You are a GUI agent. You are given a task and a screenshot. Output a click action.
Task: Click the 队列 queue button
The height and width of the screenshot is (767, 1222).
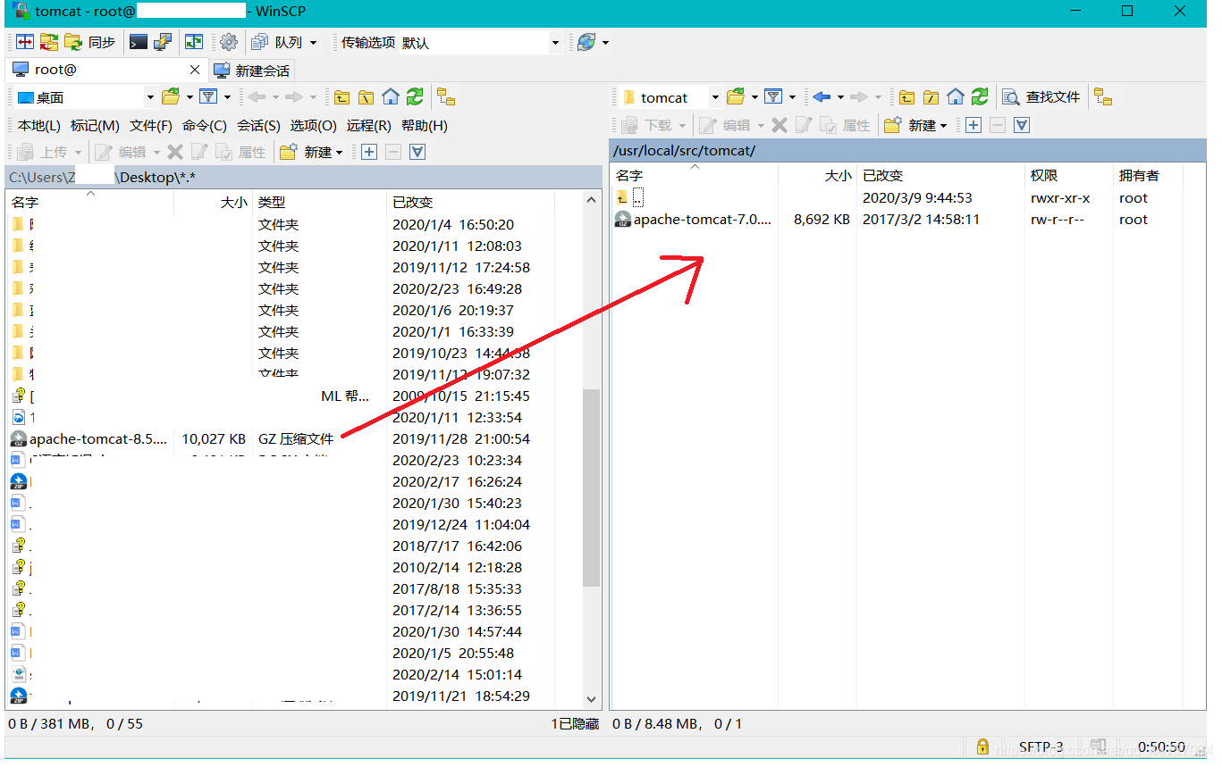(x=276, y=42)
